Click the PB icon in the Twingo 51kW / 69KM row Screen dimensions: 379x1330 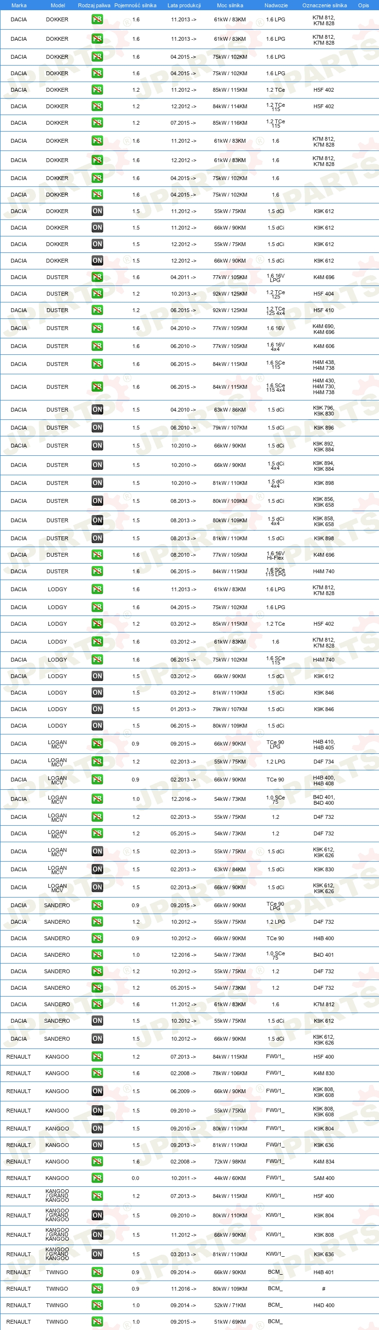pos(97,1322)
